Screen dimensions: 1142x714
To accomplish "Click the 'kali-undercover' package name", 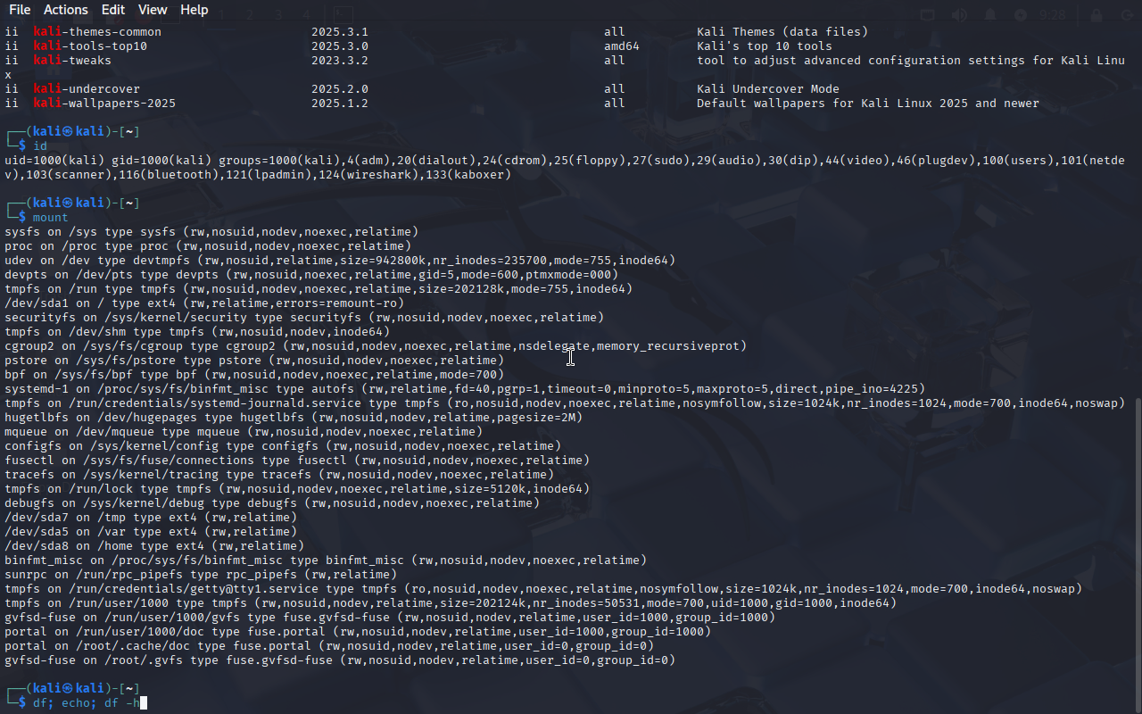I will 87,89.
